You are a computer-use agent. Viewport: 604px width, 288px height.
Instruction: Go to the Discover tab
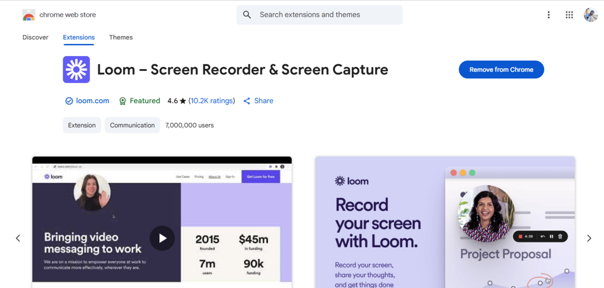36,37
